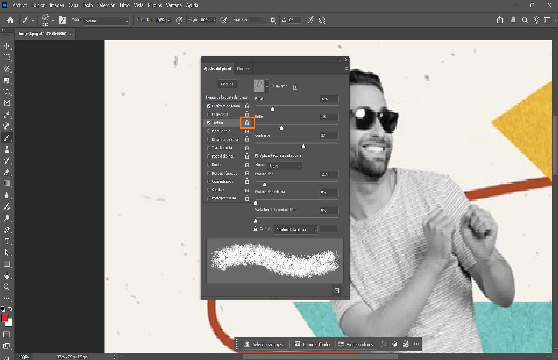This screenshot has height=360, width=558.
Task: Switch to the Pinceles tab
Action: pos(243,69)
